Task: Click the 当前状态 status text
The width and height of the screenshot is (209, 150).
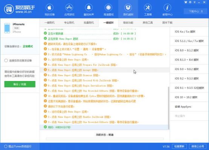Action: pyautogui.click(x=105, y=135)
